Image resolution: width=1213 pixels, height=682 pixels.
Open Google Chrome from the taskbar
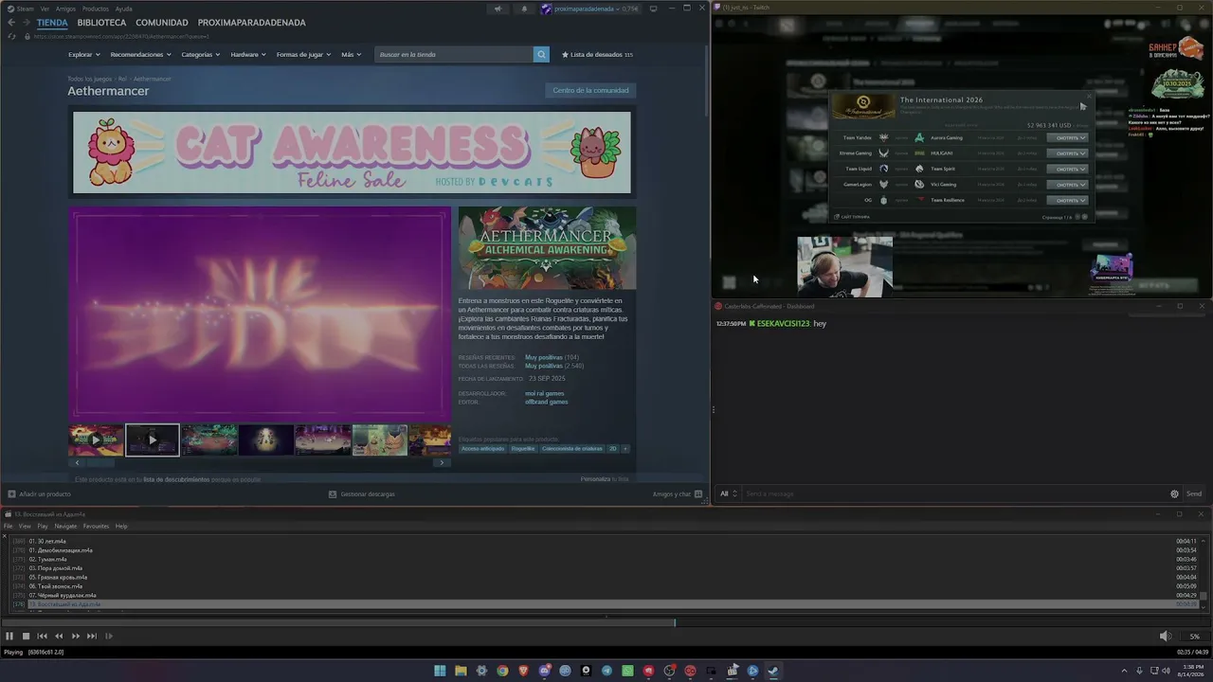pos(502,671)
